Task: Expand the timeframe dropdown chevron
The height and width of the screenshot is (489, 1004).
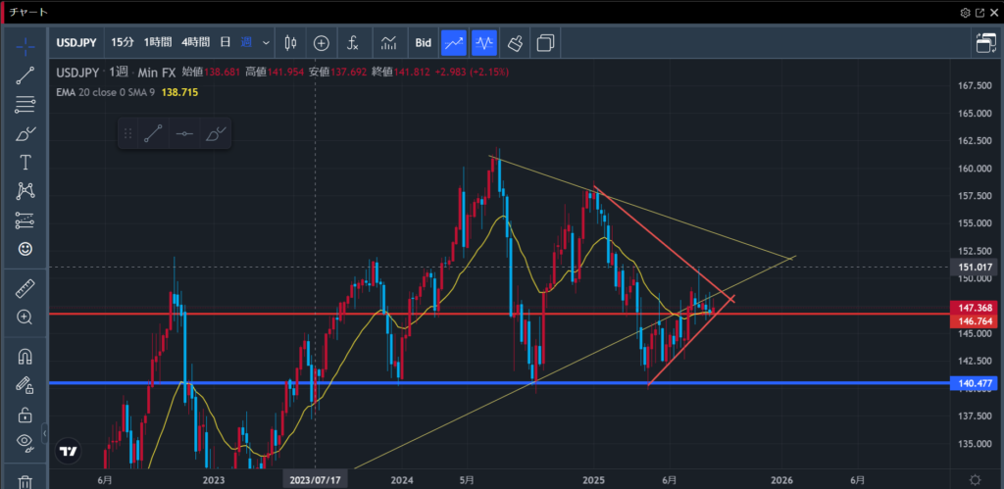Action: [267, 43]
